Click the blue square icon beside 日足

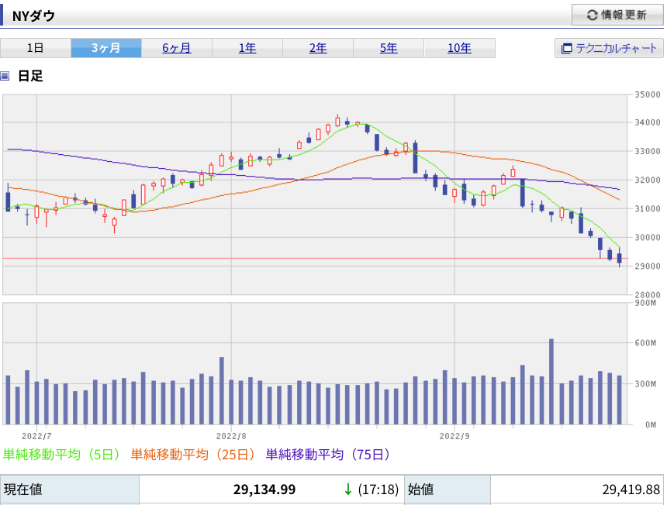point(5,76)
